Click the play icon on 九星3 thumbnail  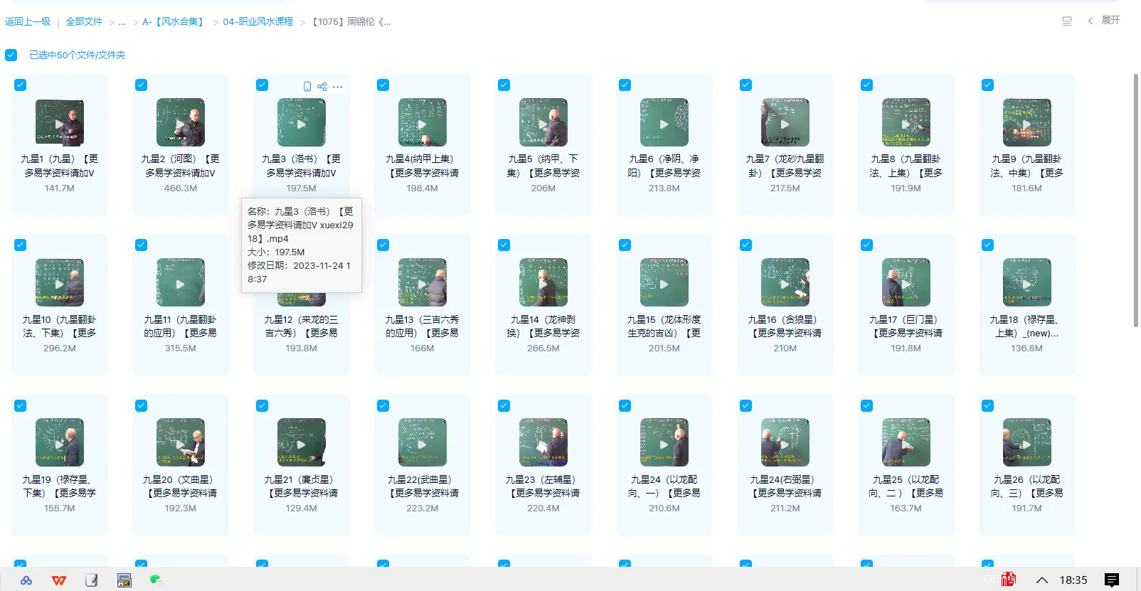[x=302, y=124]
